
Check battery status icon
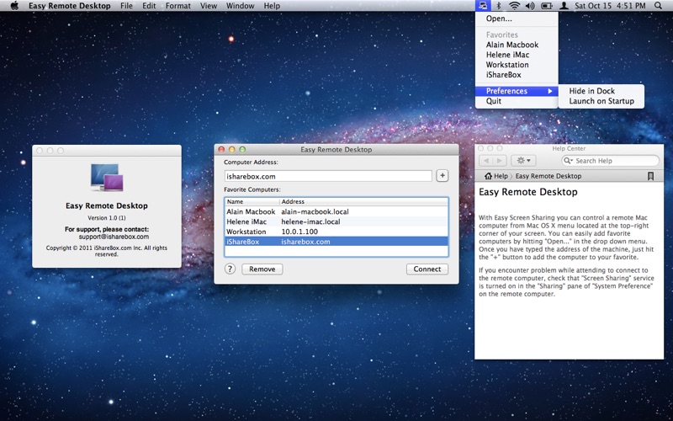[x=546, y=6]
